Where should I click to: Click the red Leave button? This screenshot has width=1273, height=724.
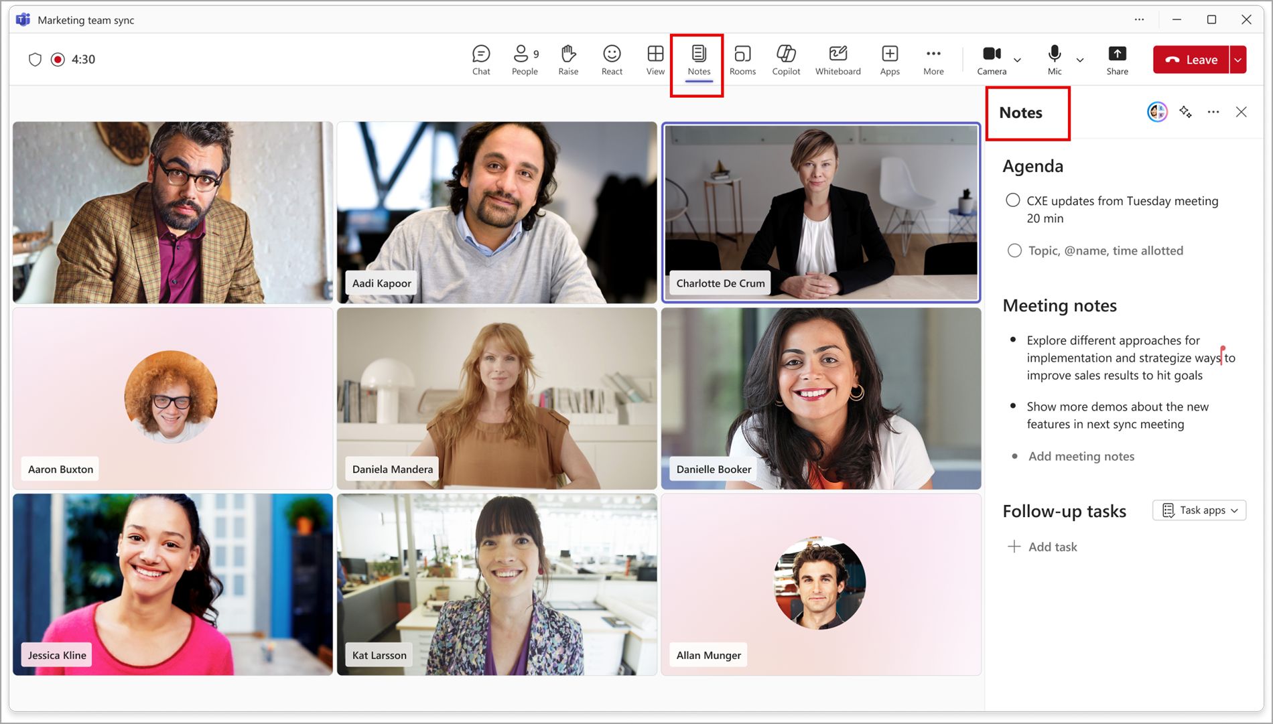click(x=1191, y=60)
